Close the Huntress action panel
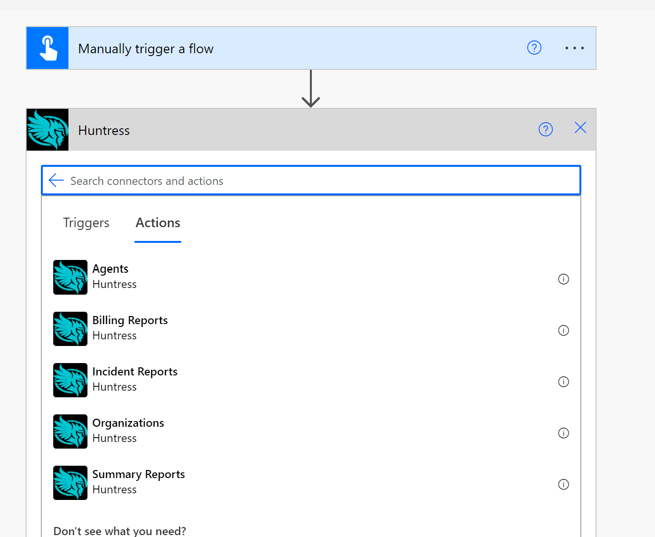This screenshot has width=655, height=537. 580,128
